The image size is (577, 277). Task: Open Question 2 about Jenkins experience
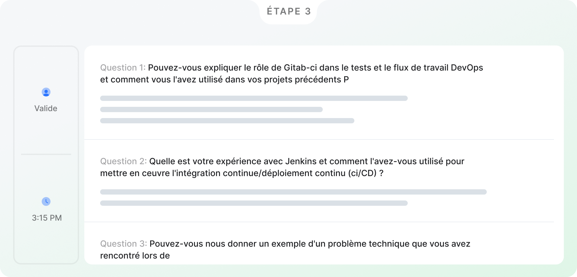[282, 167]
